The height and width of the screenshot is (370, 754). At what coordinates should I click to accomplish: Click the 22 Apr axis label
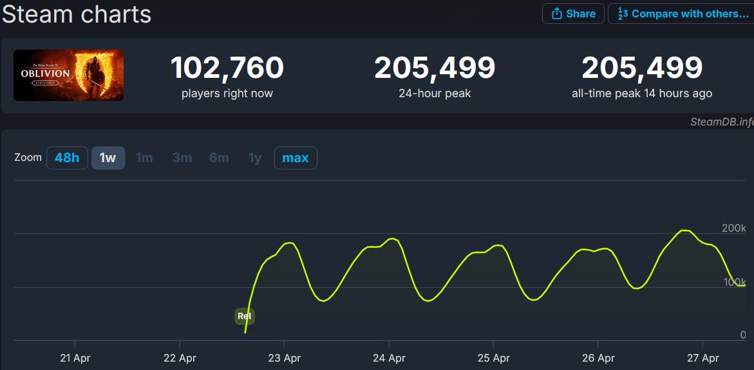coord(180,358)
